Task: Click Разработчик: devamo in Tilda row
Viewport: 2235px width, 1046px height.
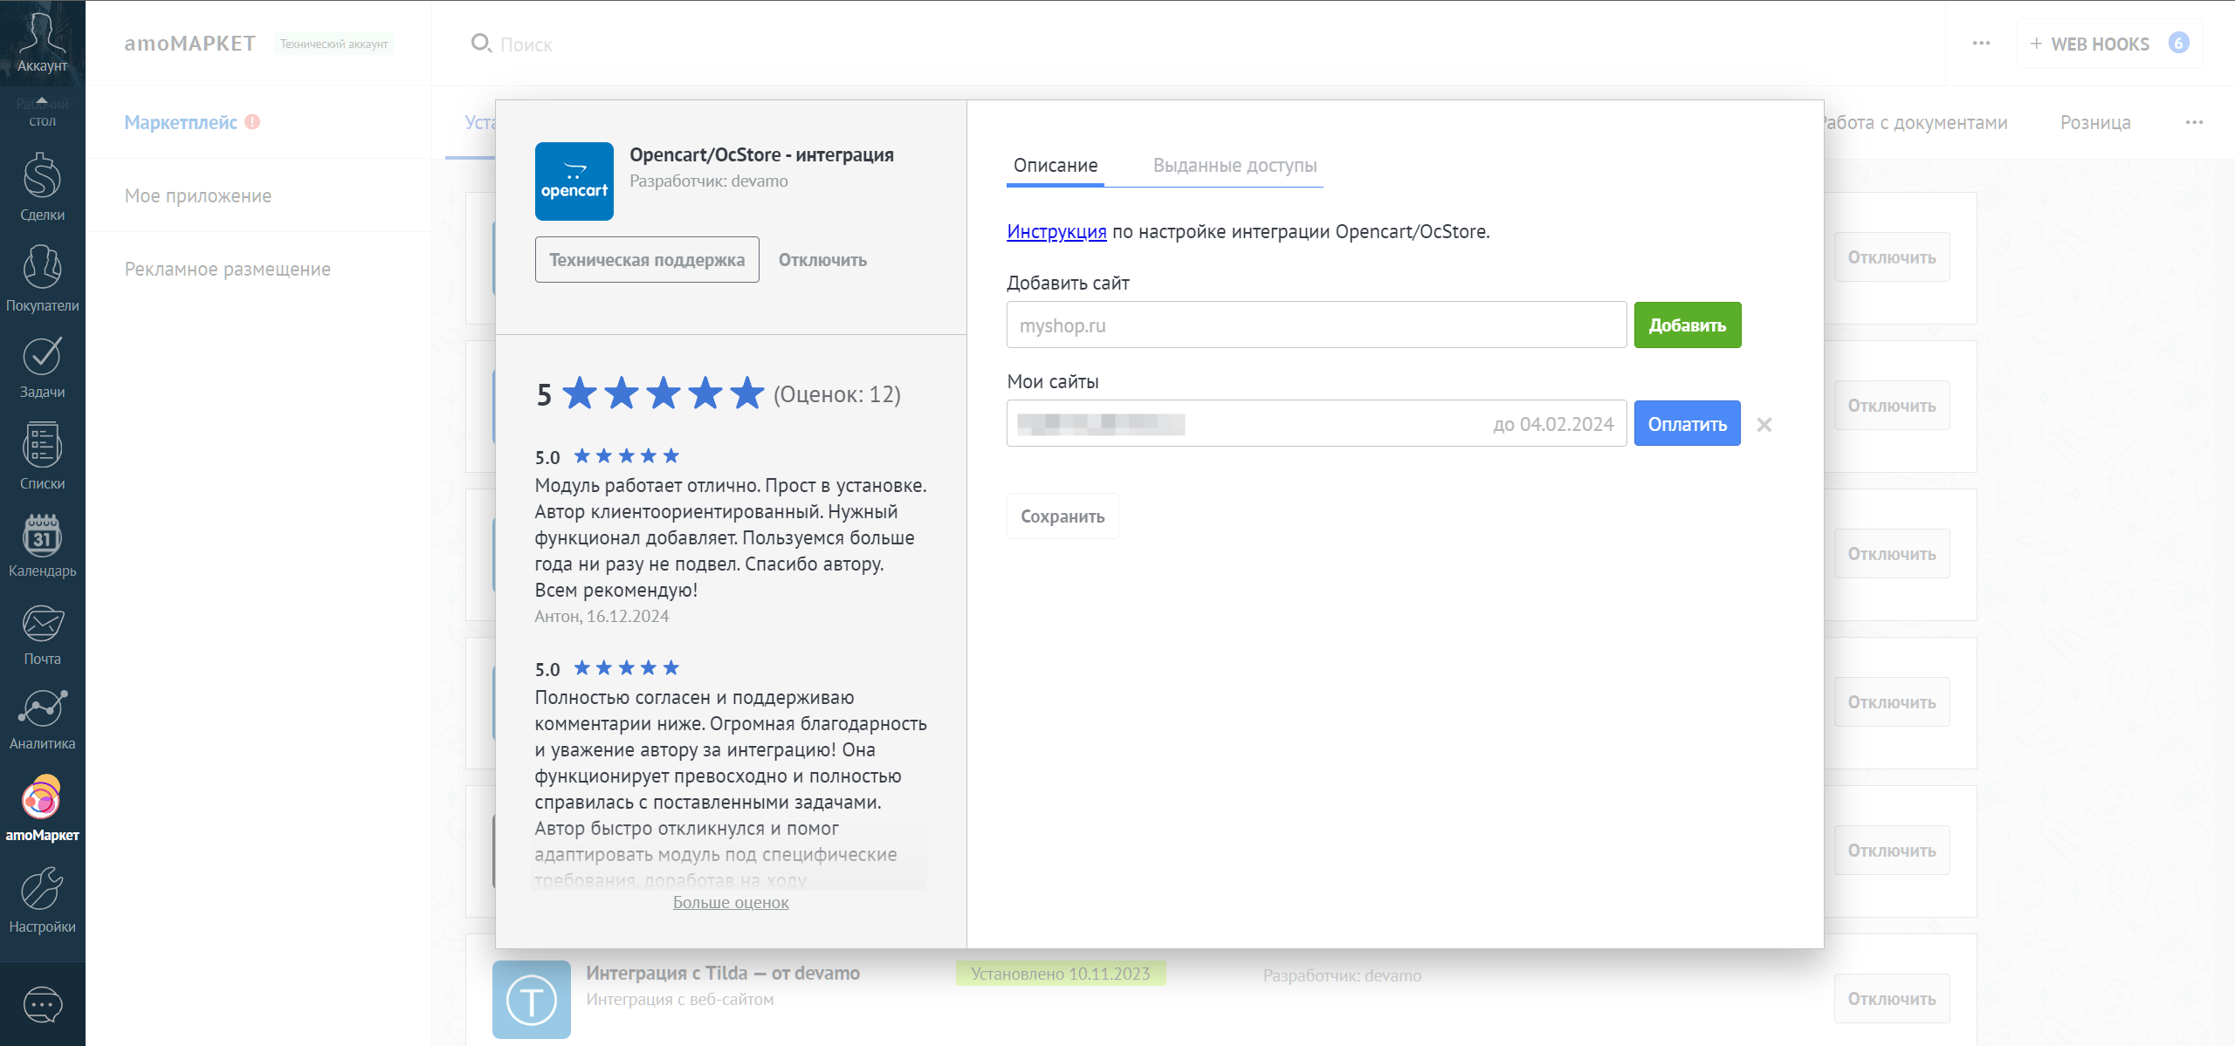Action: 1342,975
